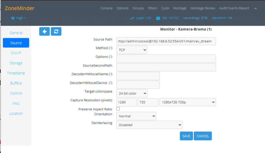Click the SAVE button
265x153 pixels.
186,136
